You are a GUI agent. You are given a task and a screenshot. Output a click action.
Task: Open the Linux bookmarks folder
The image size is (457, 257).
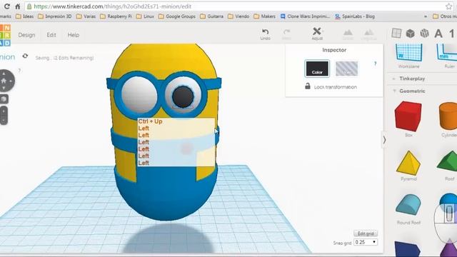(145, 16)
